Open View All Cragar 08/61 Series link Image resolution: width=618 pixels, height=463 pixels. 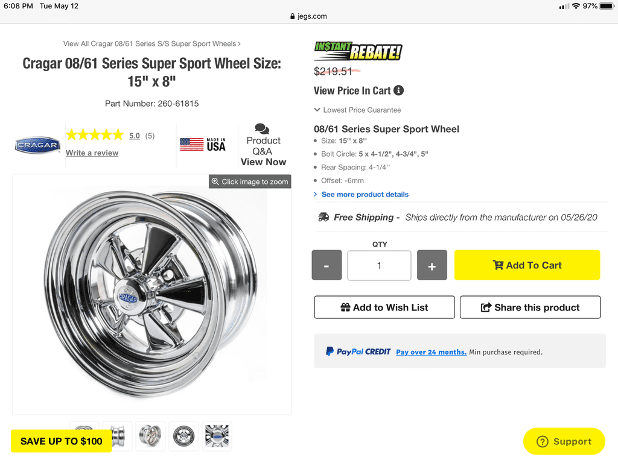coord(151,43)
